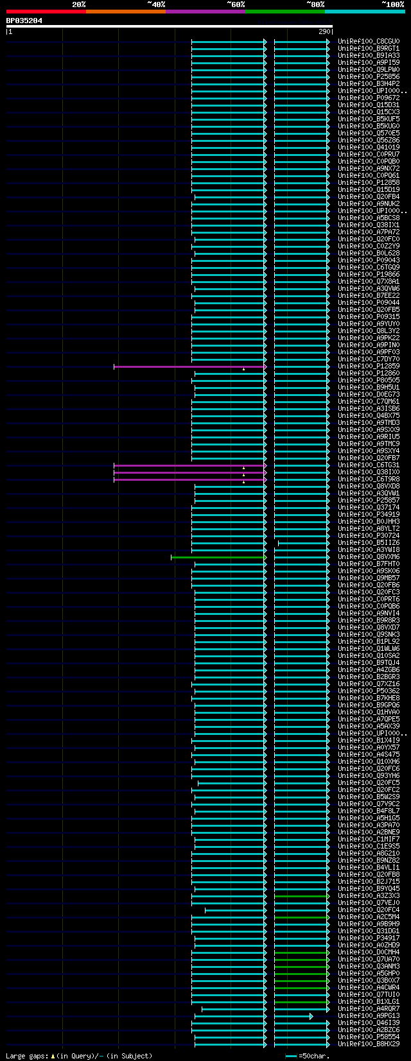Open hit UniRef100_C7DY70
Viewport: 411px width, 1061px height.
click(369, 359)
